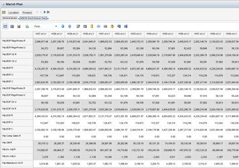The width and height of the screenshot is (239, 168).
Task: Select the Wp EOP Reg+Promo U row
Action: (x=17, y=95)
